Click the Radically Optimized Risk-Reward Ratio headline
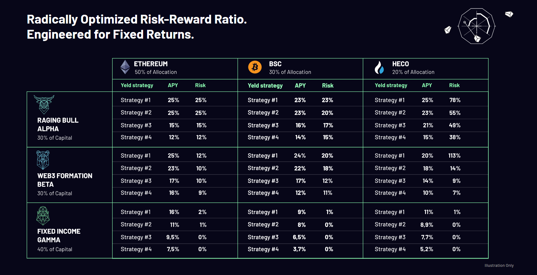Image resolution: width=537 pixels, height=275 pixels. 137,19
